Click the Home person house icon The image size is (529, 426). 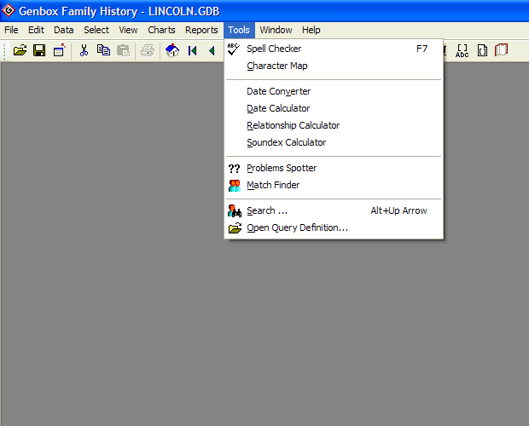pyautogui.click(x=172, y=50)
